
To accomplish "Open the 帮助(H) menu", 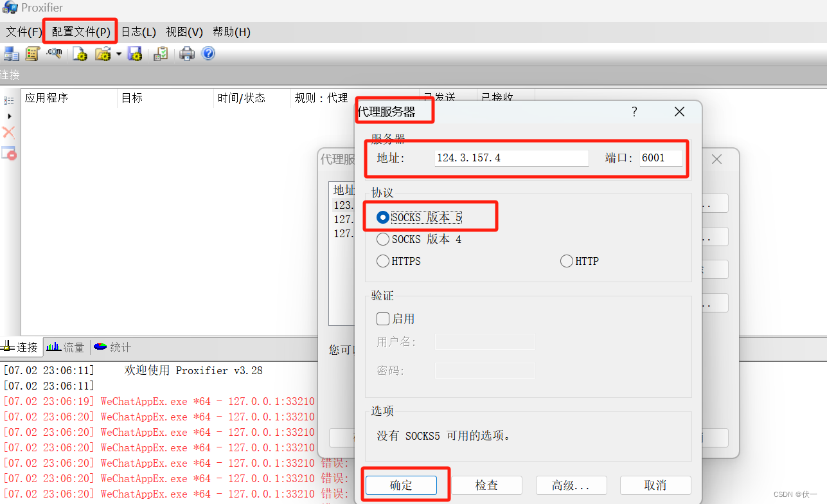I will click(x=231, y=32).
